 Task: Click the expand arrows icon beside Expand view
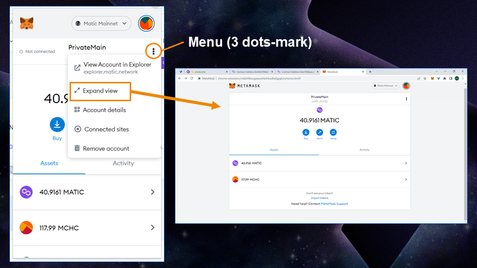(x=77, y=90)
